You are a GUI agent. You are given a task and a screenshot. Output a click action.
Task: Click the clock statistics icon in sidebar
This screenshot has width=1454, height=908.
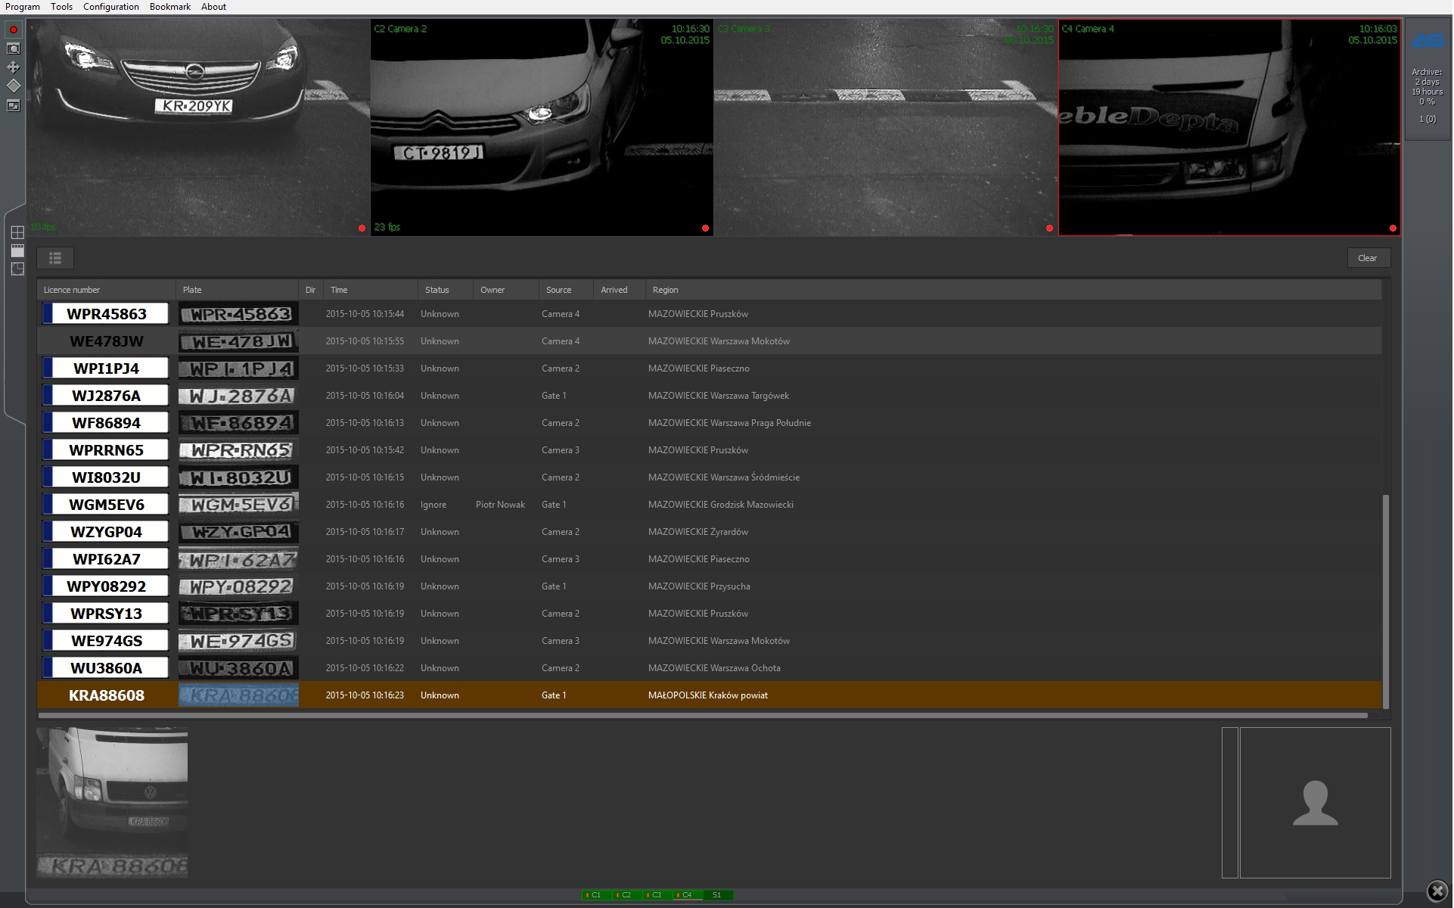click(x=17, y=269)
